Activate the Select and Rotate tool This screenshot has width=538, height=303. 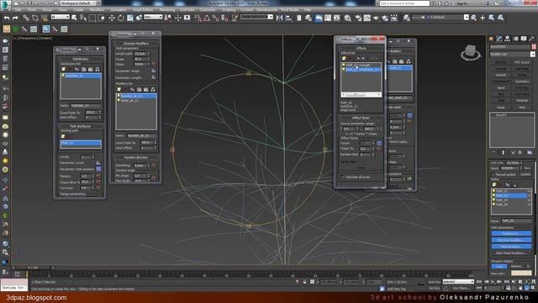click(x=121, y=18)
